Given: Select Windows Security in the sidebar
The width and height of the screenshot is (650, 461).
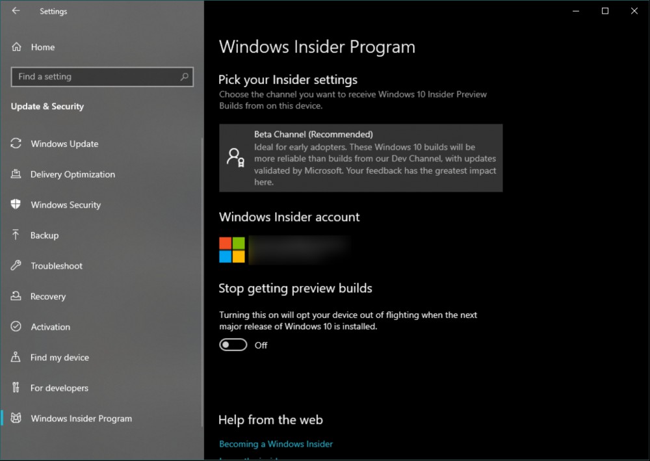Looking at the screenshot, I should [x=101, y=205].
